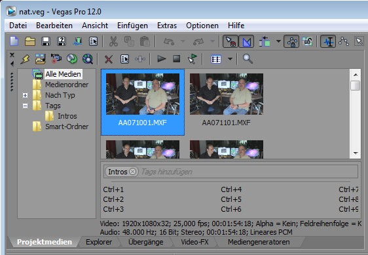Toggle Lock Envelopes to Events
Screen dimensions: 368x255
point(291,41)
